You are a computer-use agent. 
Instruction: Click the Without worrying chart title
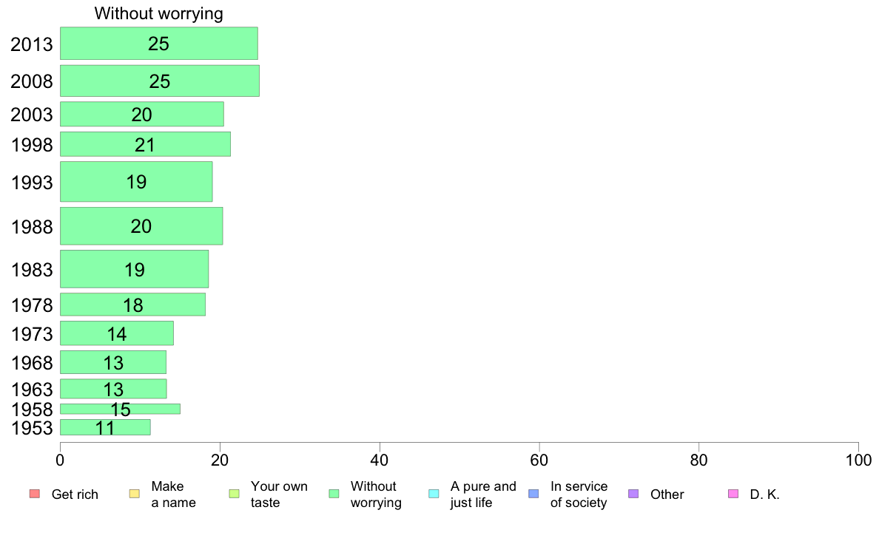pyautogui.click(x=158, y=13)
